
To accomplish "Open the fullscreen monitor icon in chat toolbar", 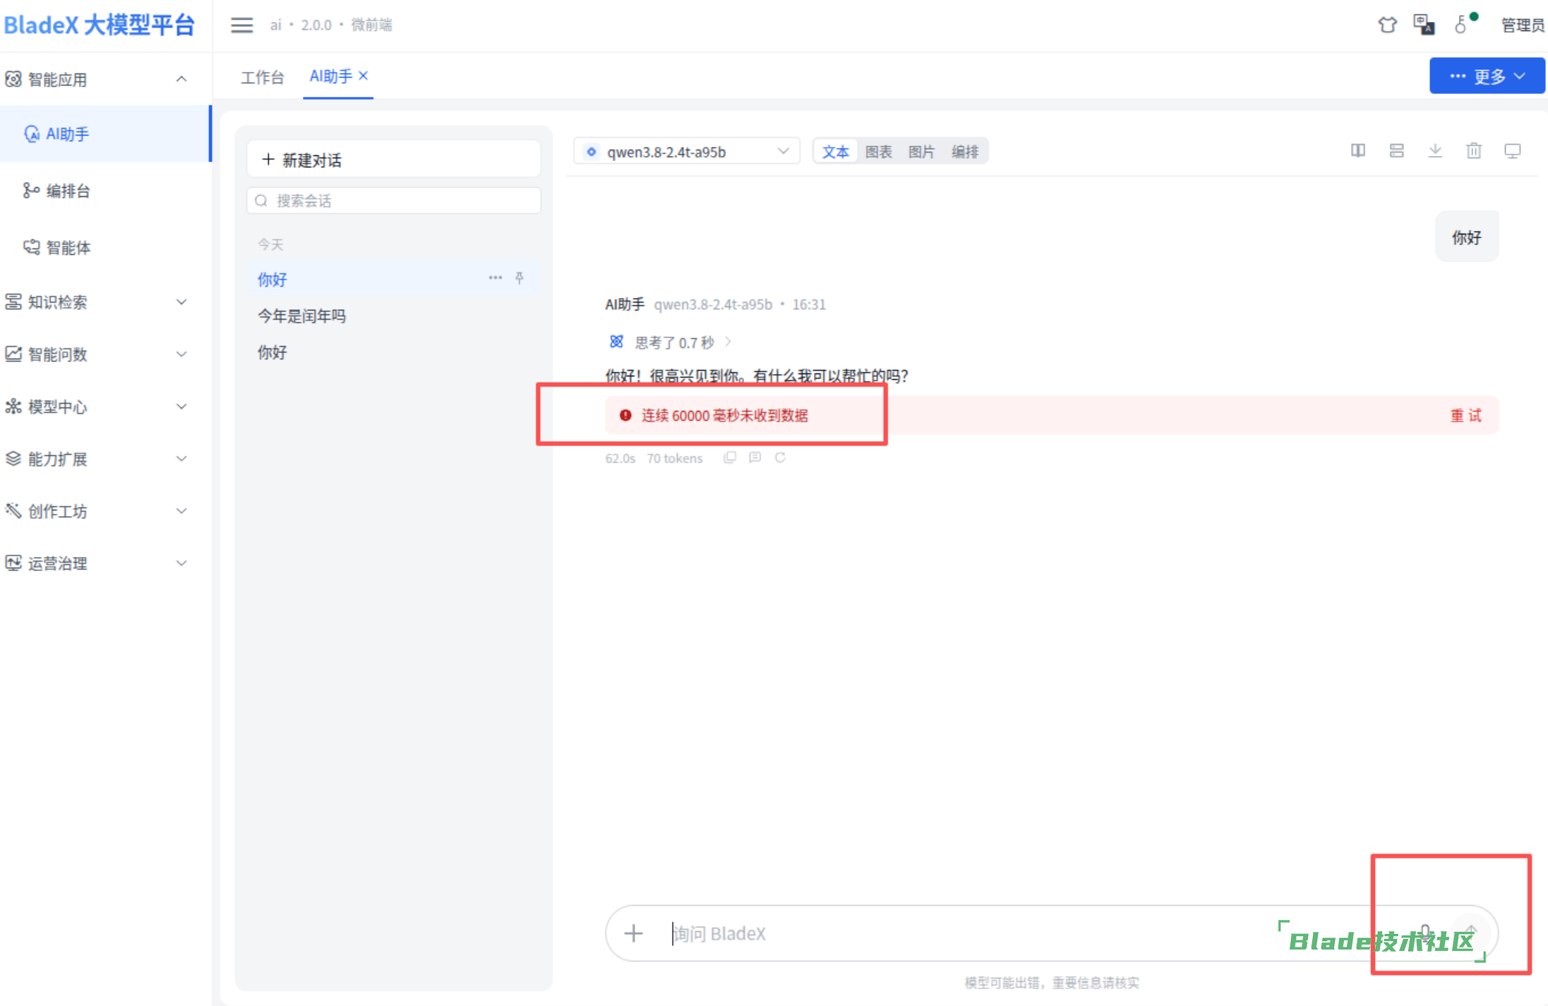I will [x=1512, y=150].
